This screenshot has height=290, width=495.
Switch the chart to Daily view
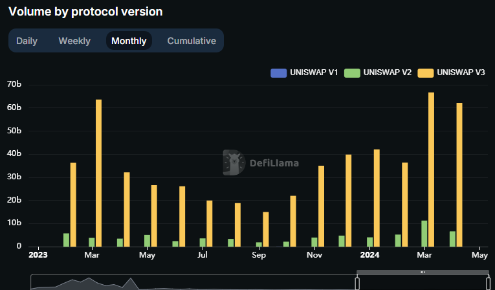click(x=27, y=41)
